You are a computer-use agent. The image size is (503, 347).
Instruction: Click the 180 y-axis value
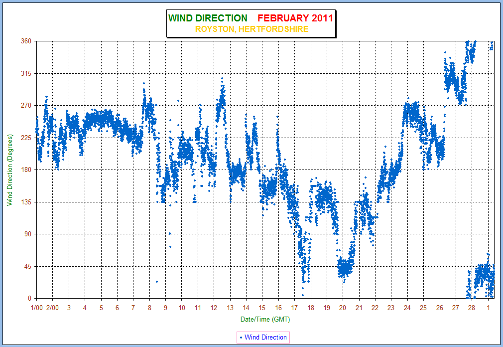pyautogui.click(x=26, y=170)
